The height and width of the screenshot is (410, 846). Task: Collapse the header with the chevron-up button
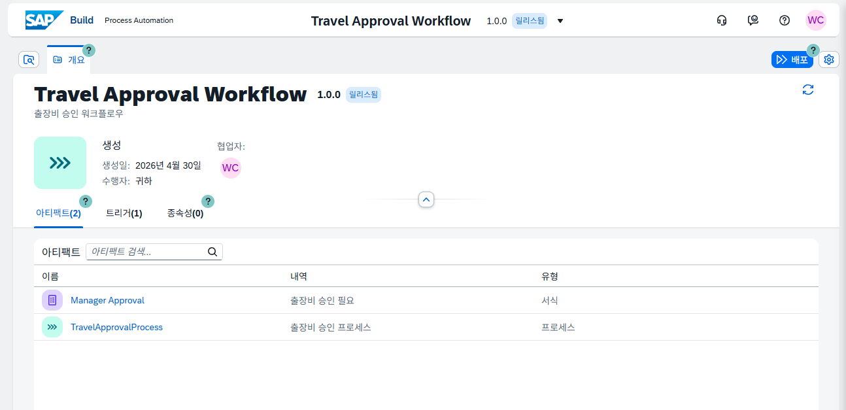[426, 199]
